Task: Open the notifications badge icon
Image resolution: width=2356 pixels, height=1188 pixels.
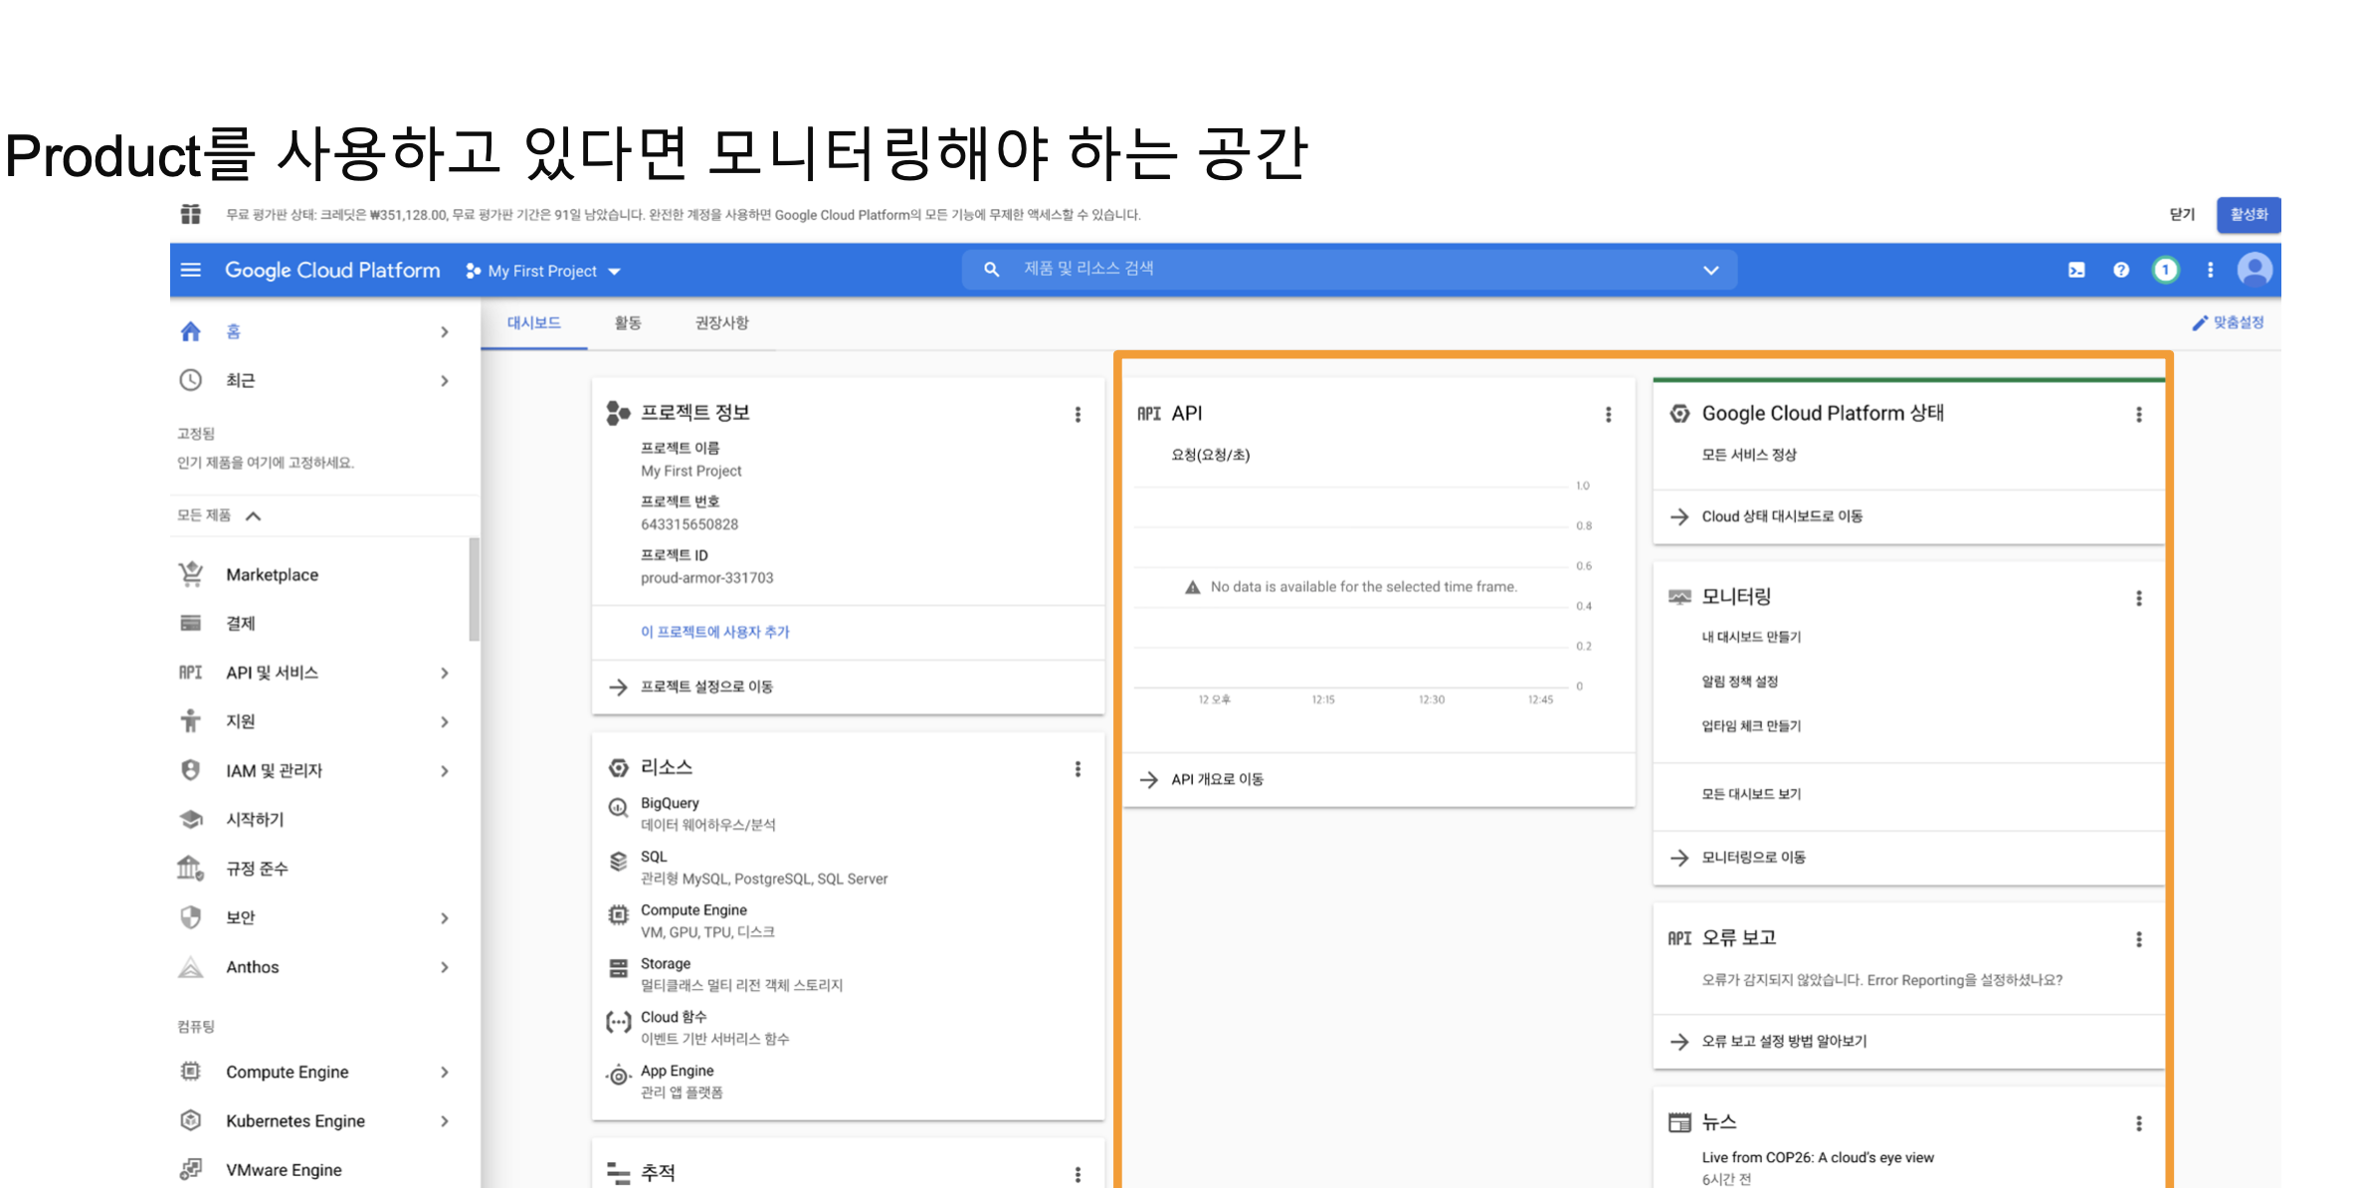Action: (x=2165, y=270)
